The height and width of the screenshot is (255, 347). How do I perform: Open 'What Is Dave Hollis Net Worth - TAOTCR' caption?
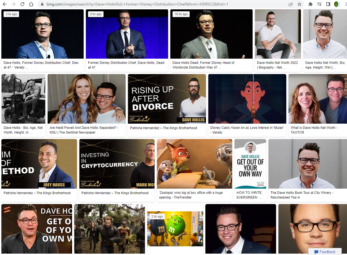coord(314,130)
